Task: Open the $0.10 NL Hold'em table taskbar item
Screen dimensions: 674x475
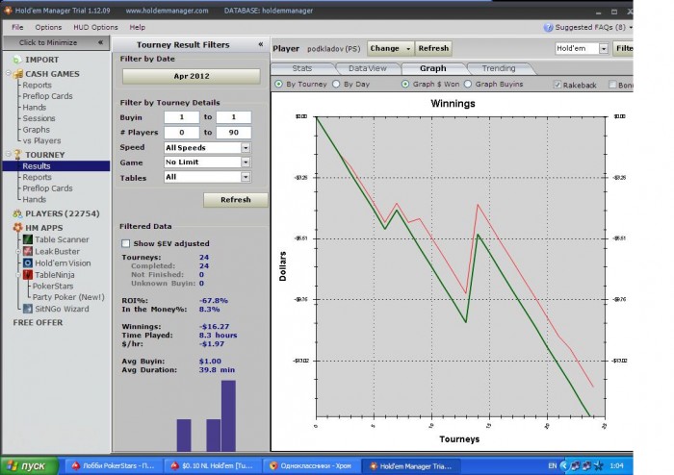Action: coord(213,465)
